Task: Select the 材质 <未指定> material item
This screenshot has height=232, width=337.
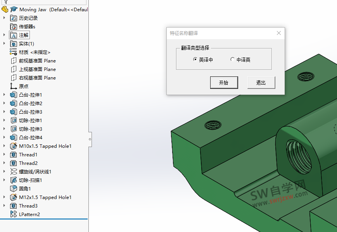Action: (x=13, y=52)
